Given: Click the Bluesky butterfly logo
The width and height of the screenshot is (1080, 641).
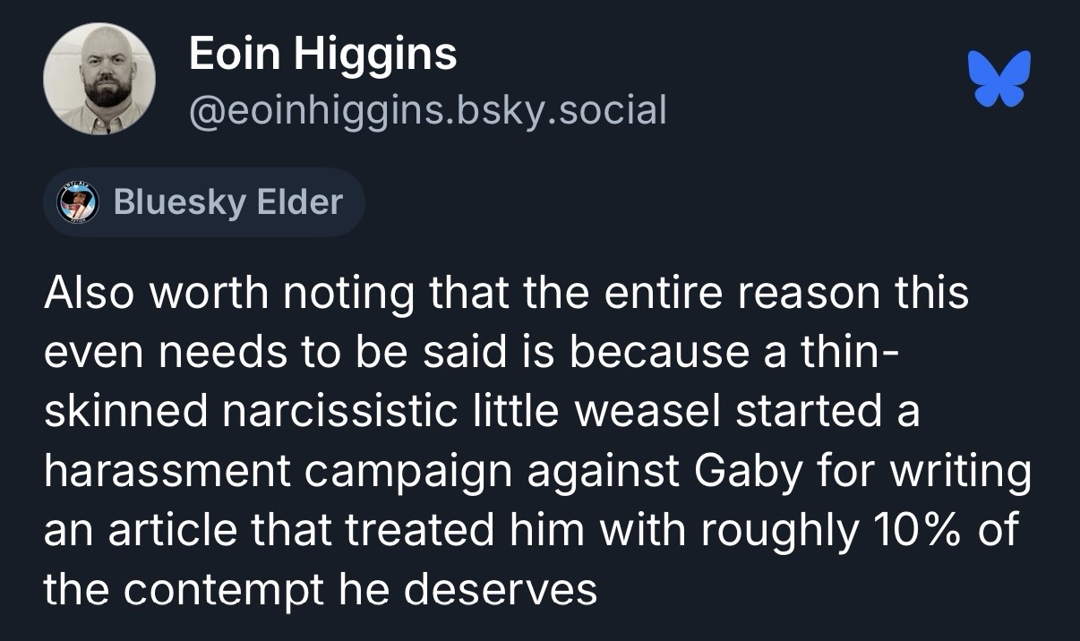Looking at the screenshot, I should [999, 77].
